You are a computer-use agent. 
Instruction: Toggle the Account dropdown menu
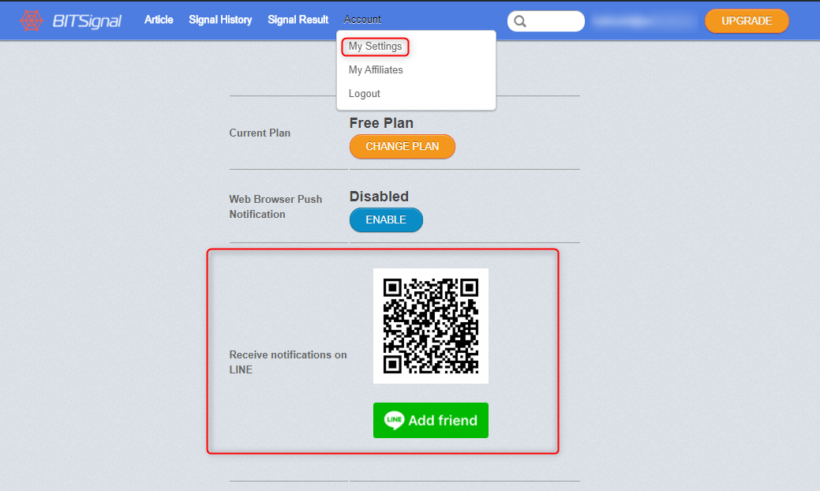coord(362,20)
